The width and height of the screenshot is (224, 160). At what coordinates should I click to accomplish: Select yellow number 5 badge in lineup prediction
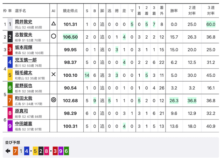(35, 151)
